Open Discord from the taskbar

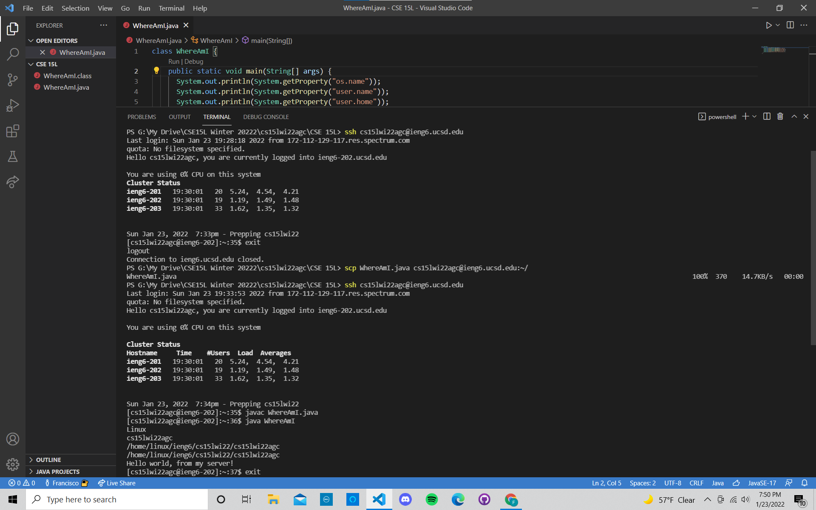[405, 499]
